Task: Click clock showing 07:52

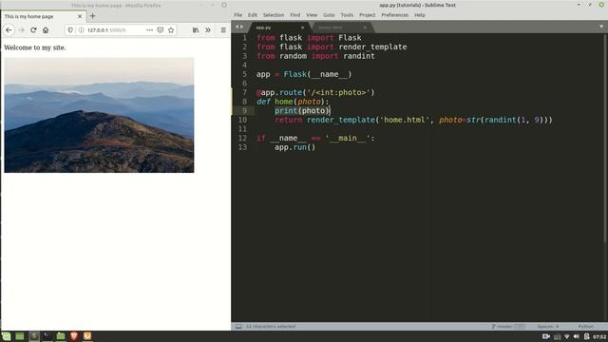Action: pos(599,337)
